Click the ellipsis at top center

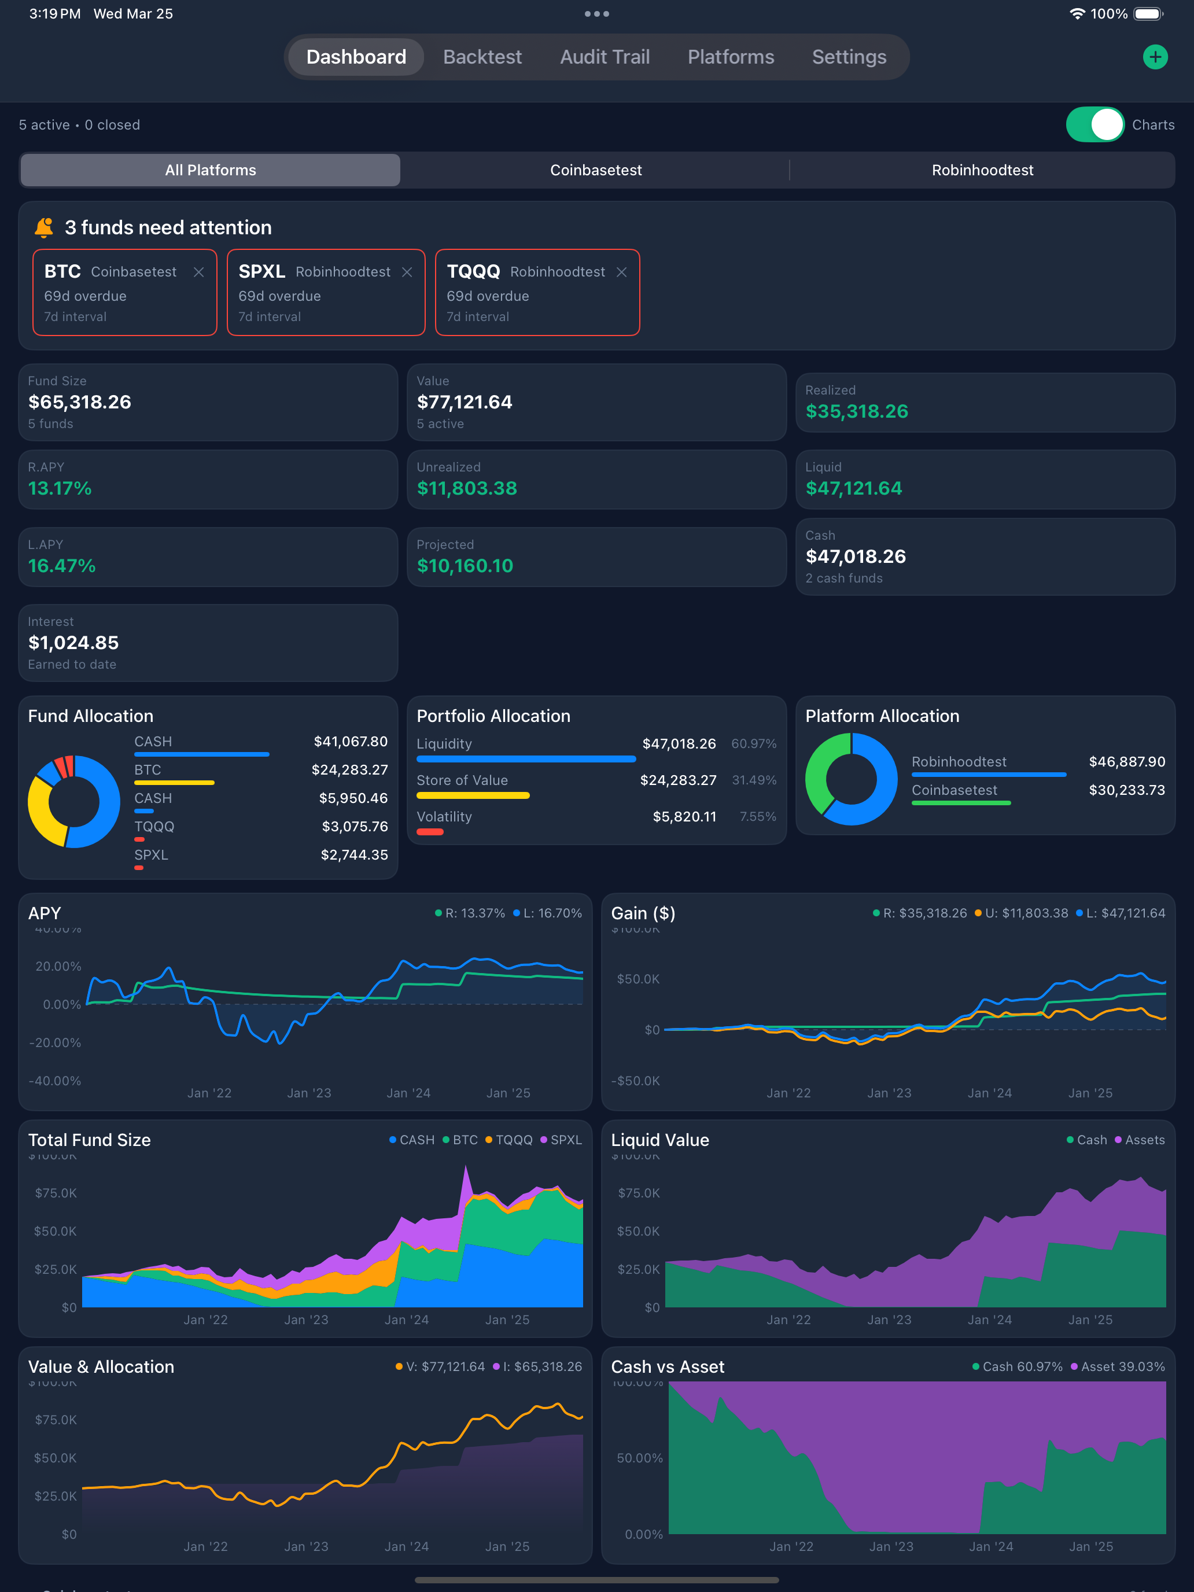pos(596,13)
